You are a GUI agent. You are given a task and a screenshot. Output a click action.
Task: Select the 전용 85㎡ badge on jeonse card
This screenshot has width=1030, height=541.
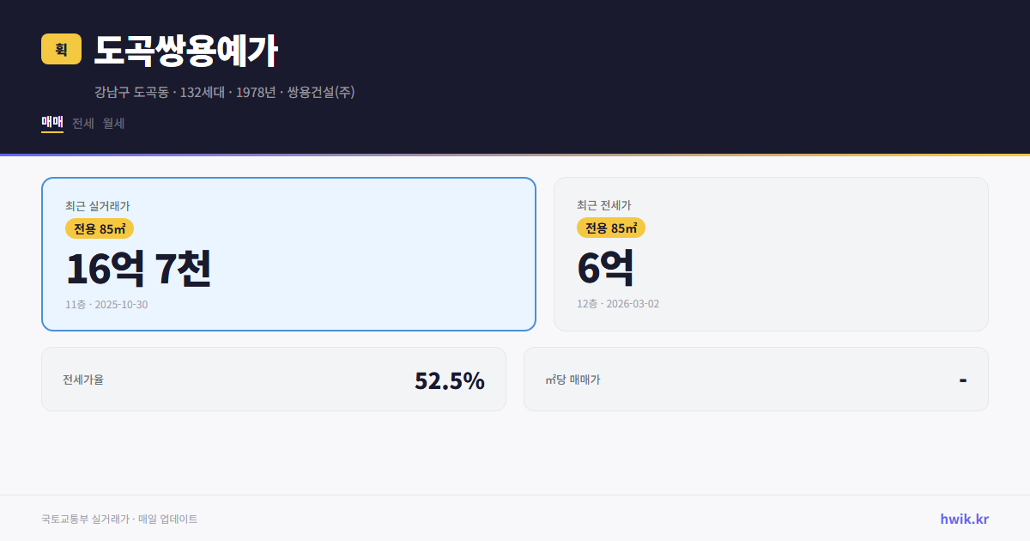click(612, 228)
